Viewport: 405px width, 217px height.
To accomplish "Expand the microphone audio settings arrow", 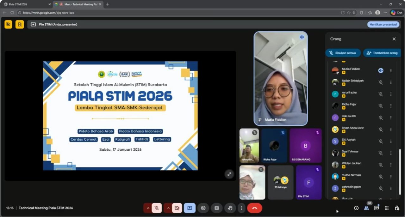I will tap(147, 208).
